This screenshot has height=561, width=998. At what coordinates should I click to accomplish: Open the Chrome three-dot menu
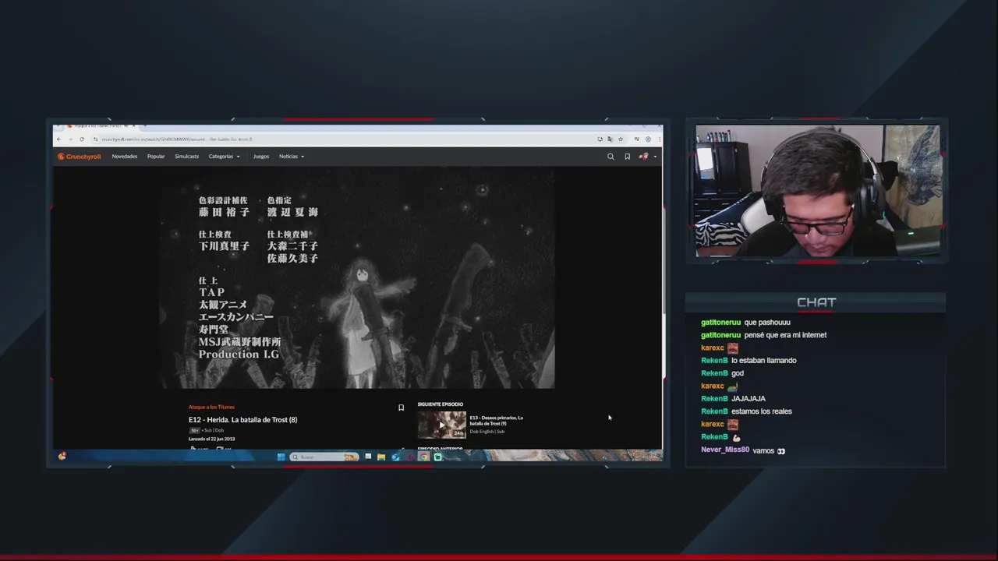[x=660, y=139]
